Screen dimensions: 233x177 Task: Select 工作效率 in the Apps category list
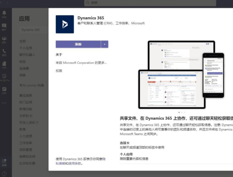pos(26,143)
